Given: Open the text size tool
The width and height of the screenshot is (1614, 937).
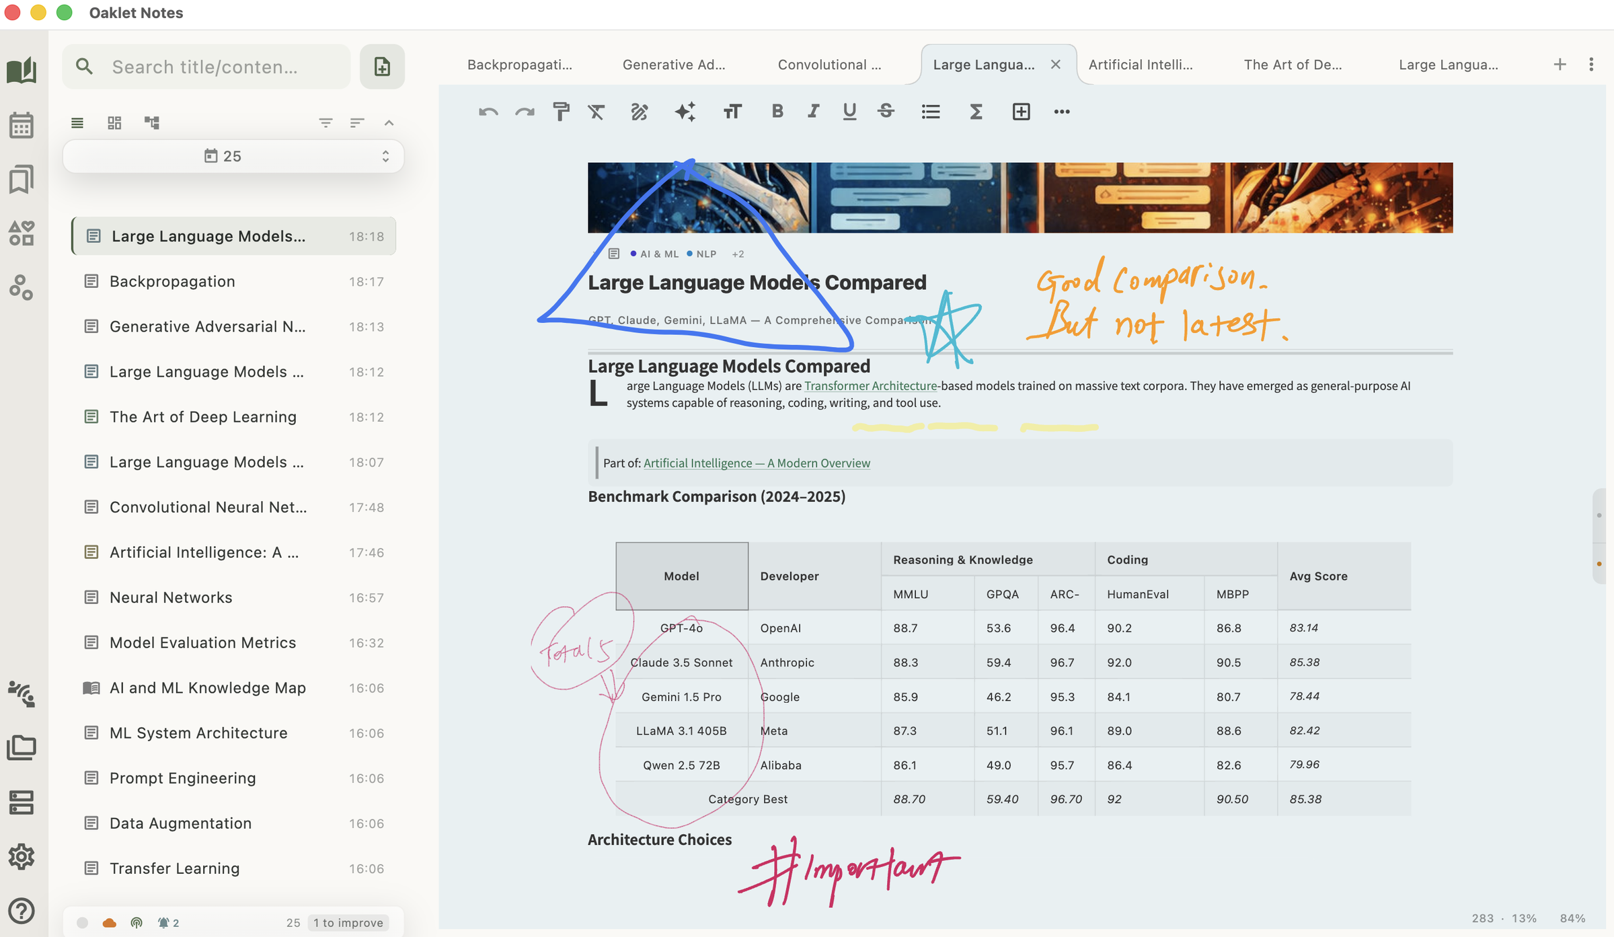Looking at the screenshot, I should click(x=732, y=112).
